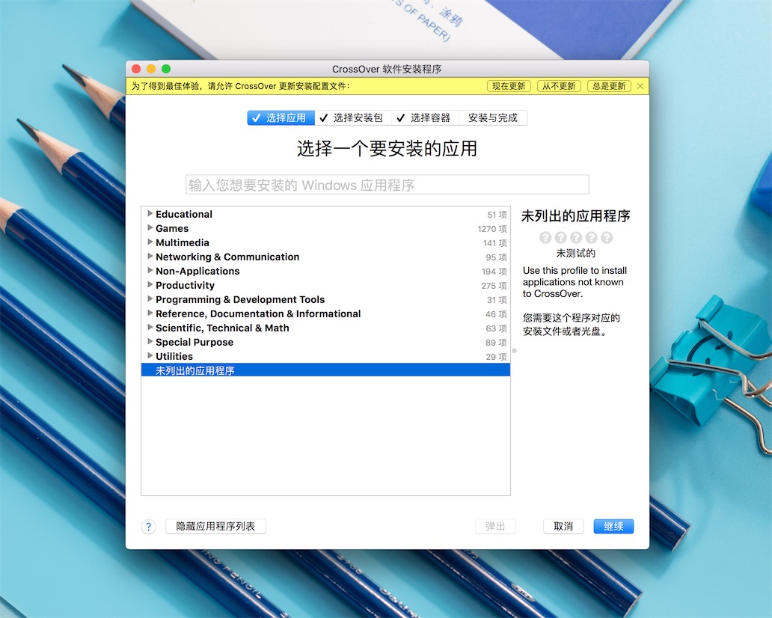Minimize the CrossOver installer window

pos(151,69)
